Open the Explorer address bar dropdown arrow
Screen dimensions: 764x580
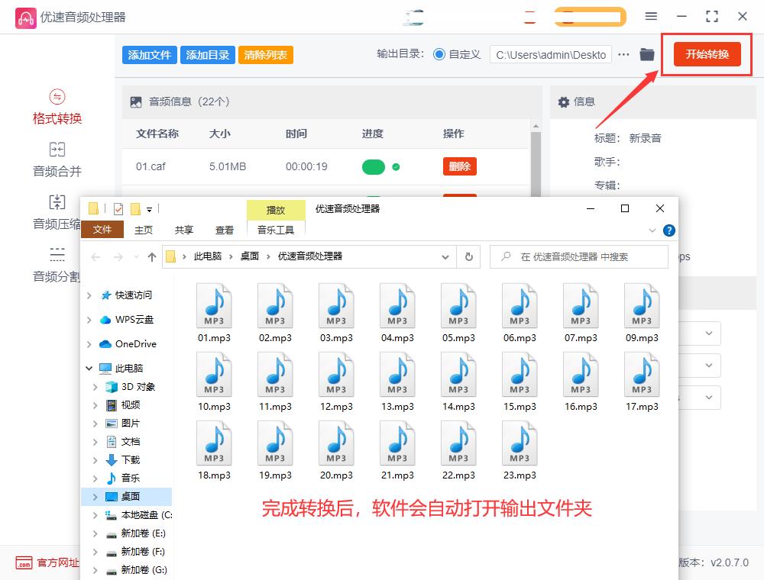tap(446, 257)
